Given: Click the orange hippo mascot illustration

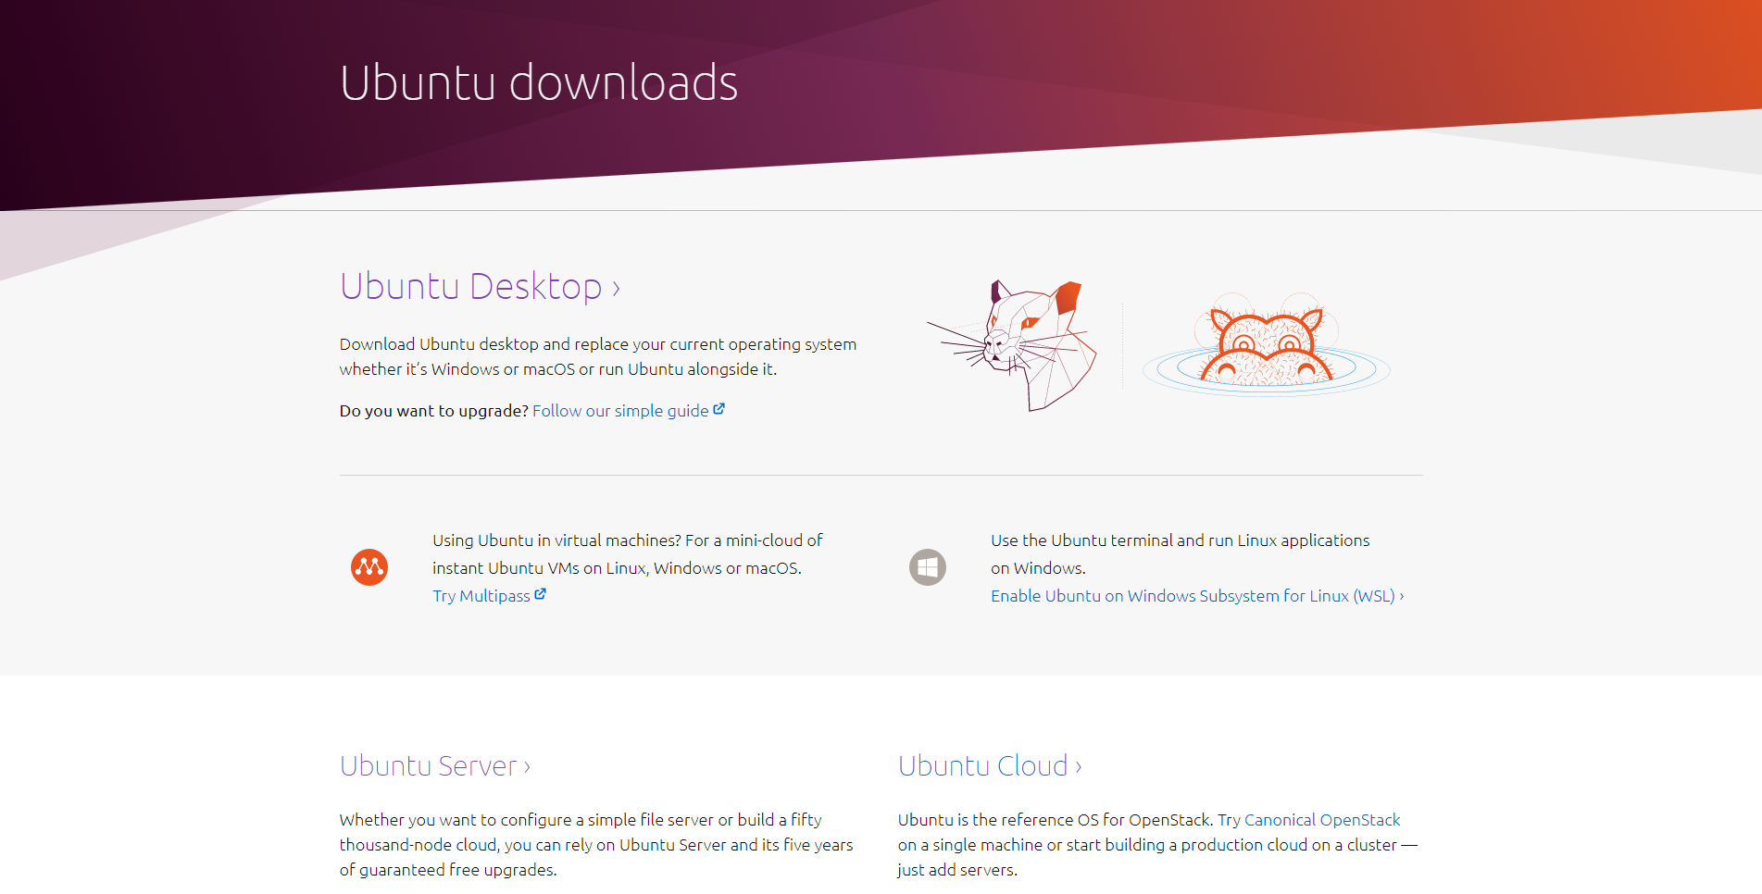Looking at the screenshot, I should click(x=1267, y=344).
